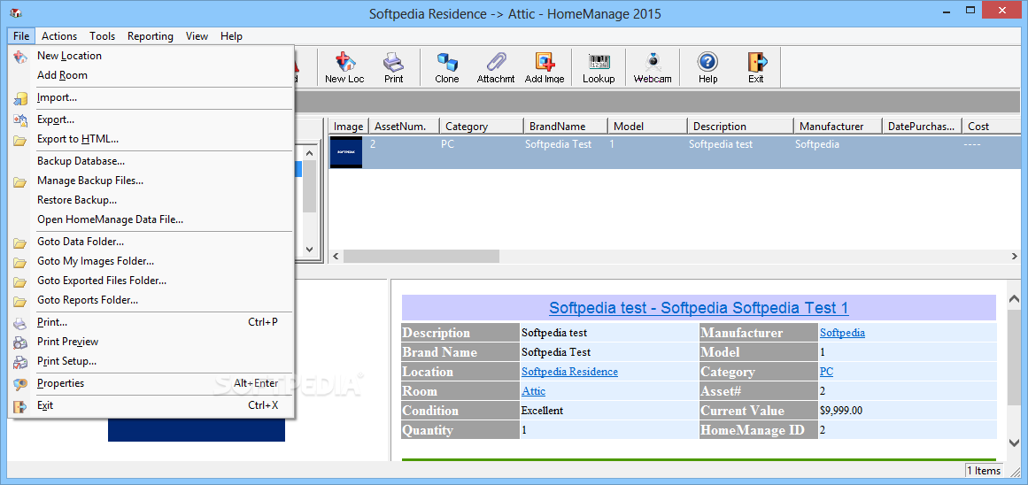1028x485 pixels.
Task: Sort by Manufacturer column header
Action: (838, 127)
